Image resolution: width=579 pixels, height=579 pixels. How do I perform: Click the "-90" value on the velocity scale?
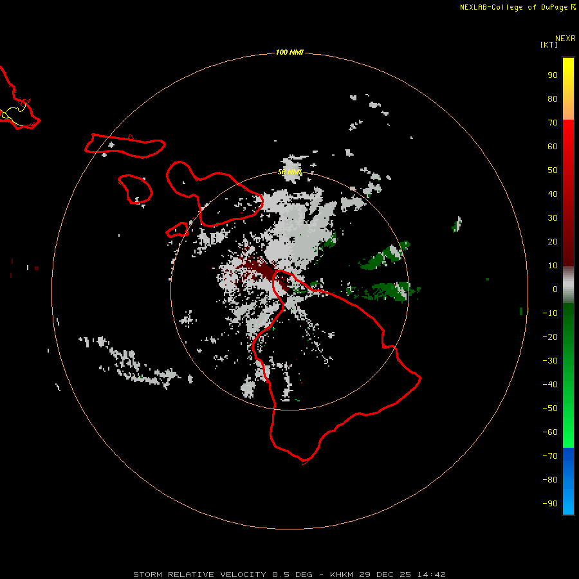[550, 504]
